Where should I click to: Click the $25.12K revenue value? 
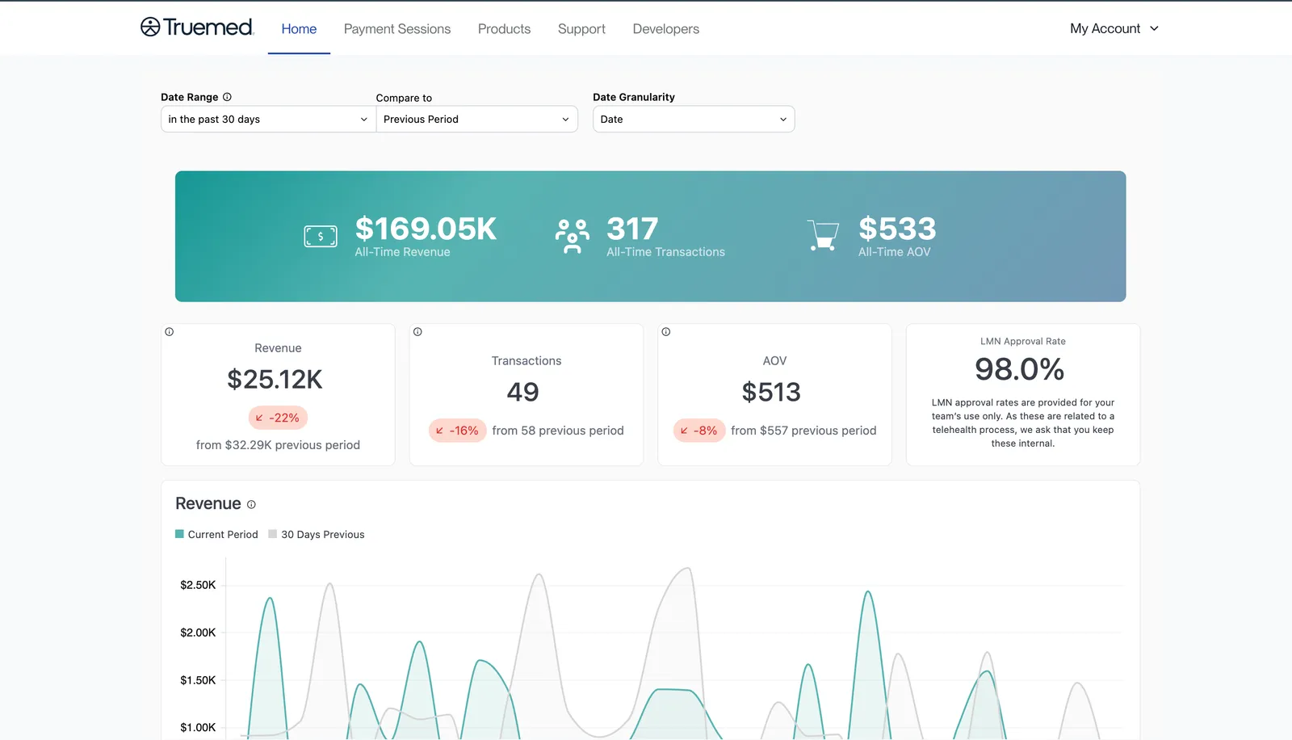tap(275, 380)
